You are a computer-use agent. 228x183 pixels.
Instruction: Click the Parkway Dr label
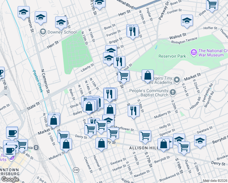tap(164, 11)
